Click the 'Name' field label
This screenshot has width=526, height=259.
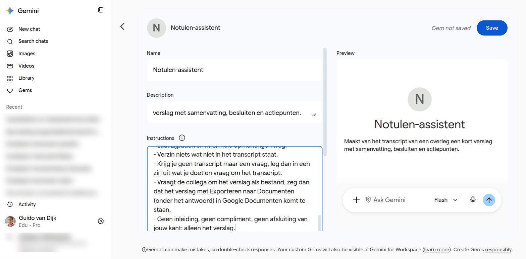154,53
